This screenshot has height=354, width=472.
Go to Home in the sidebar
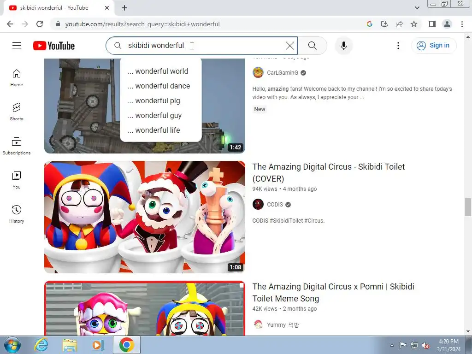tap(17, 78)
